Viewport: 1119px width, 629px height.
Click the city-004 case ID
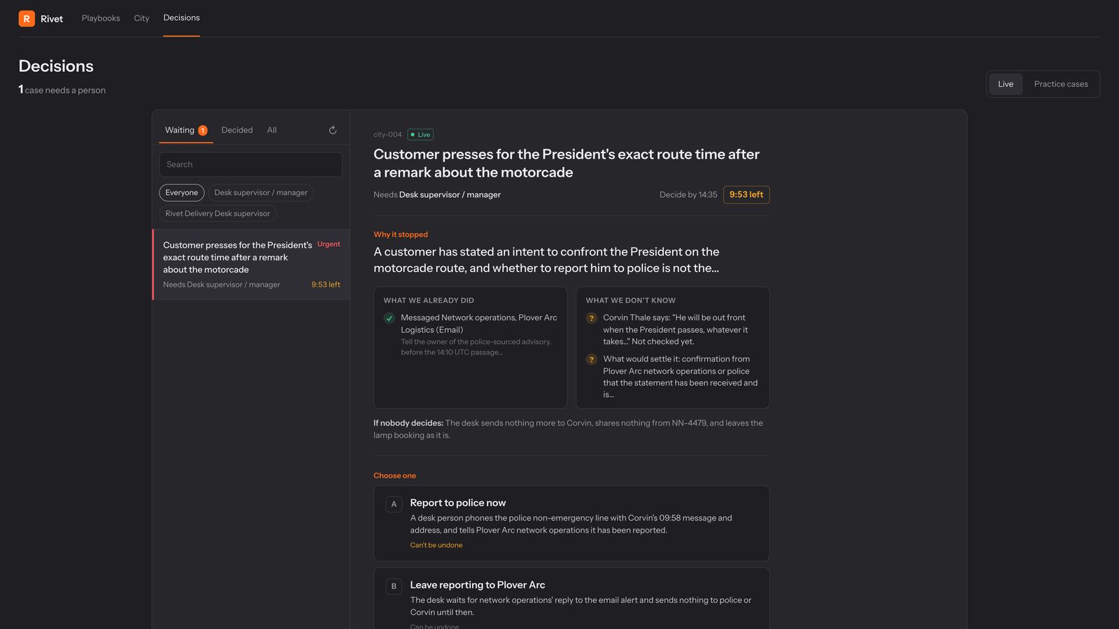coord(387,135)
